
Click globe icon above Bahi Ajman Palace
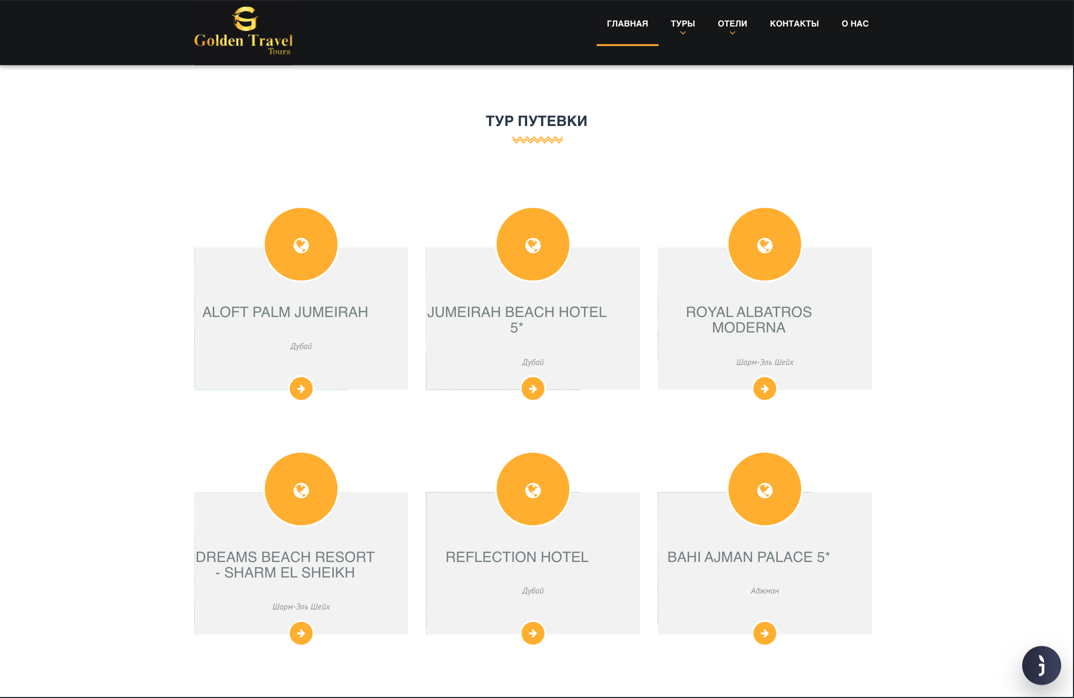click(x=765, y=489)
